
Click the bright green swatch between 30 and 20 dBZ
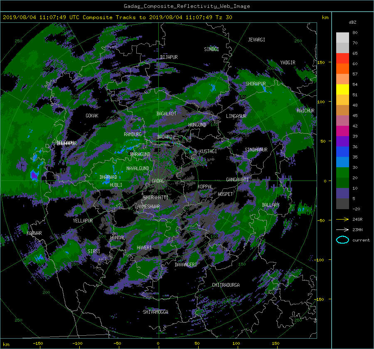point(342,173)
